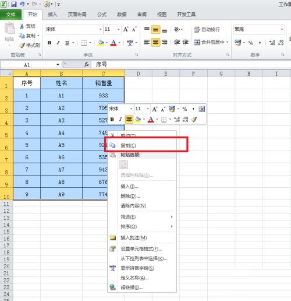Choose 设置单元格格式(F) in context menu
Screen dimensions: 291x301
143,249
